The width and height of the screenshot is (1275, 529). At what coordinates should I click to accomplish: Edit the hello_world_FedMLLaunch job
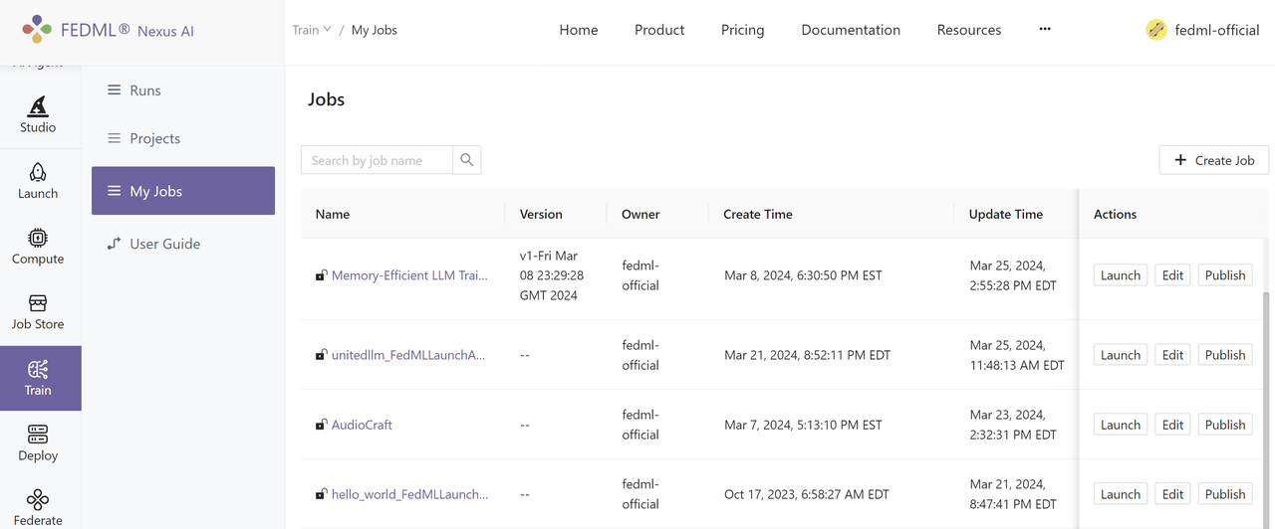(x=1173, y=494)
